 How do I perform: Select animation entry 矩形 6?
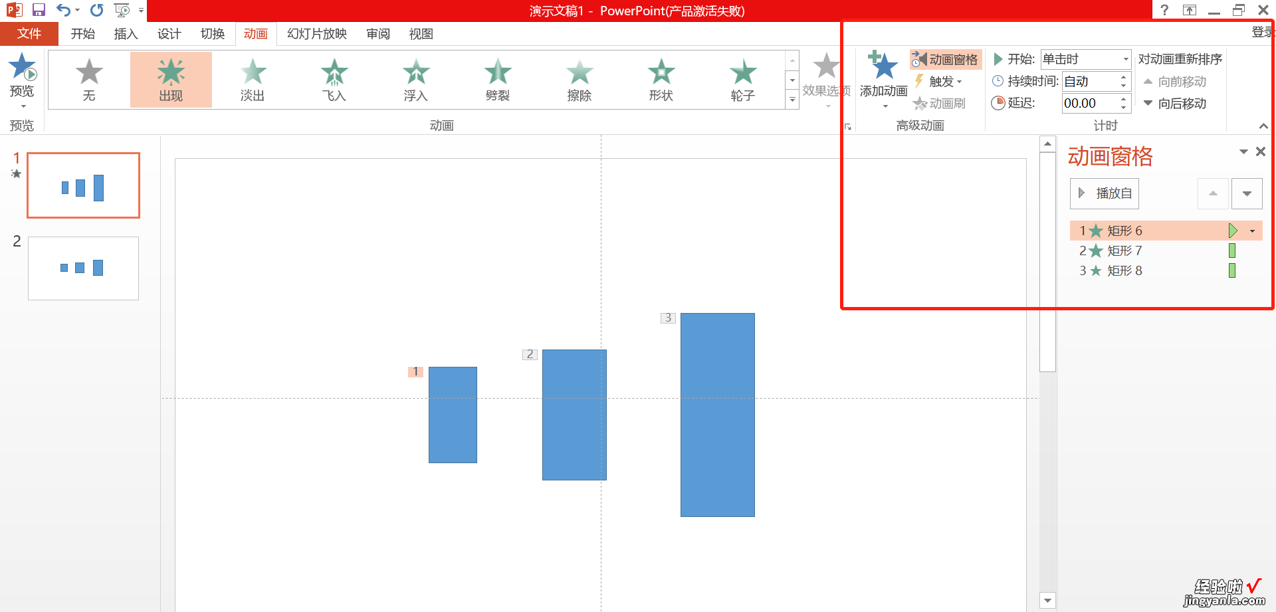(x=1166, y=231)
